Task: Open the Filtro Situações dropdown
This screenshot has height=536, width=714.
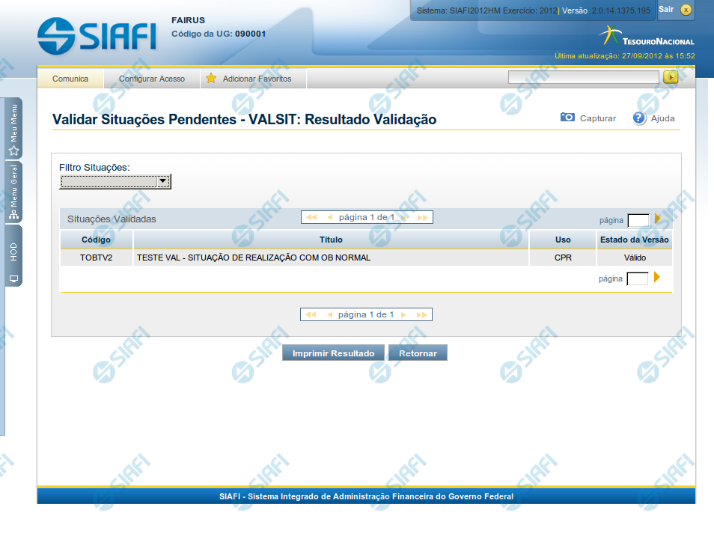Action: click(115, 181)
